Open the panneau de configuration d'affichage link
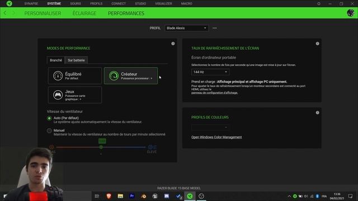 coord(215,93)
